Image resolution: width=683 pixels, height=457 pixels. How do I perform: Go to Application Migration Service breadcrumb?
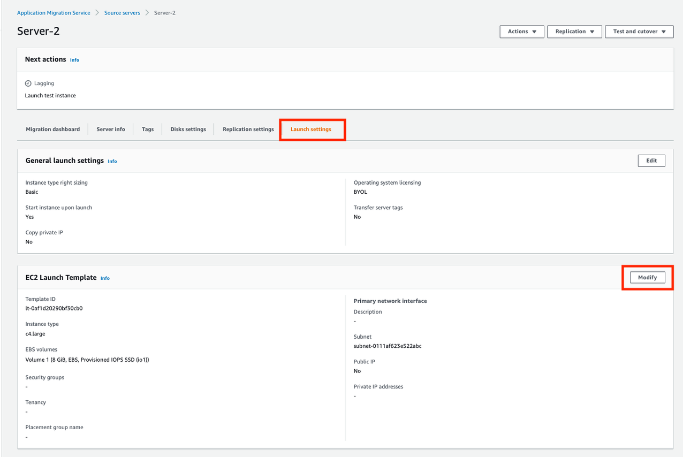[54, 13]
